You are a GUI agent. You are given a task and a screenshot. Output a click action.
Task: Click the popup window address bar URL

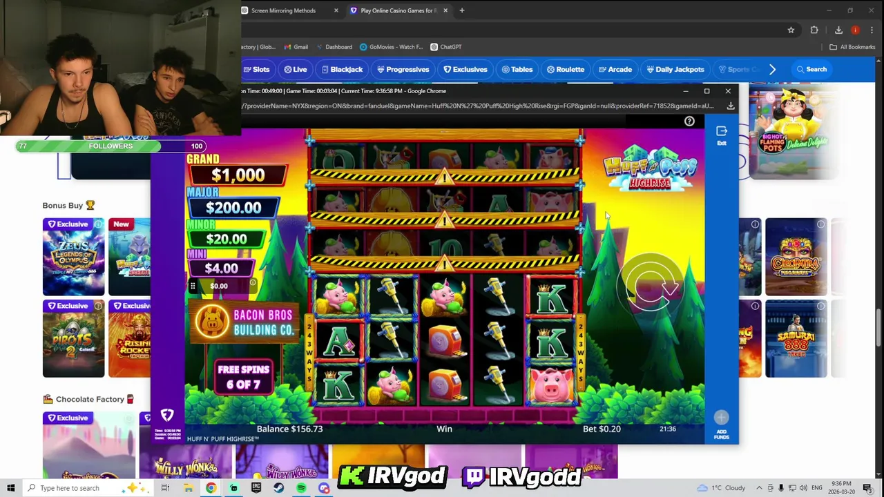click(478, 106)
